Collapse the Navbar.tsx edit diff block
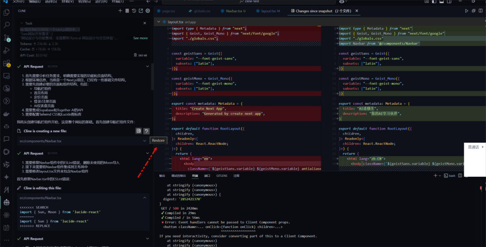Viewport: 486px width, 247px height. [145, 198]
